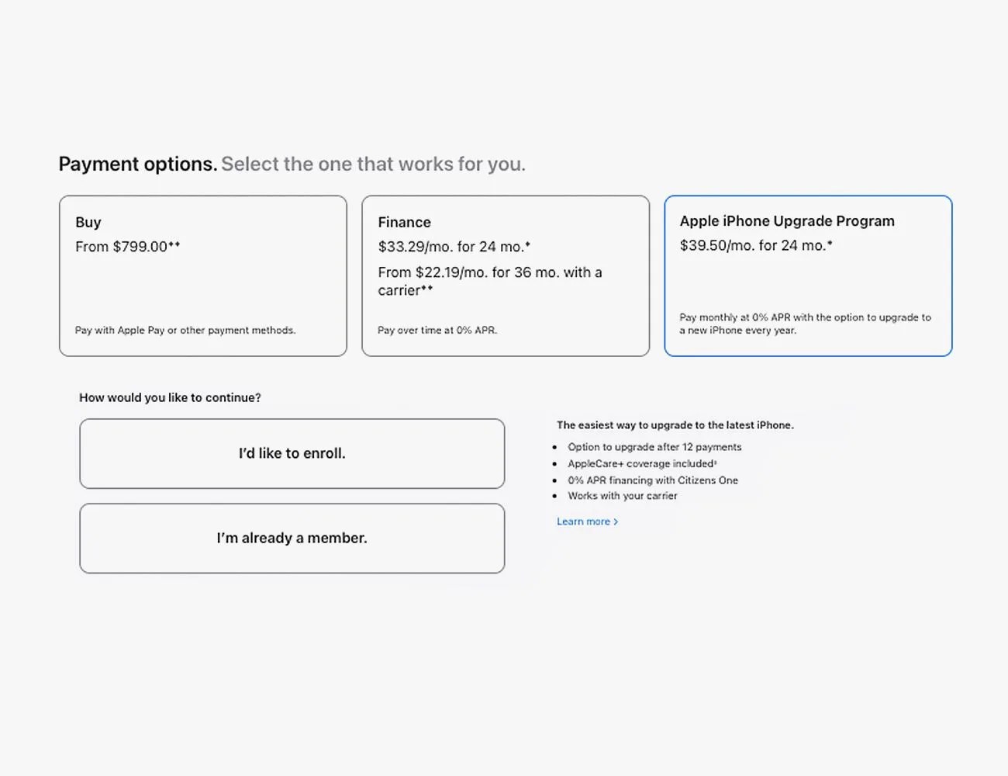The width and height of the screenshot is (1008, 776).
Task: Open the Learn more link
Action: coord(583,521)
